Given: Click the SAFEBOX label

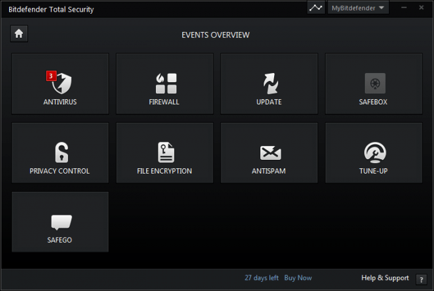Looking at the screenshot, I should tap(373, 102).
